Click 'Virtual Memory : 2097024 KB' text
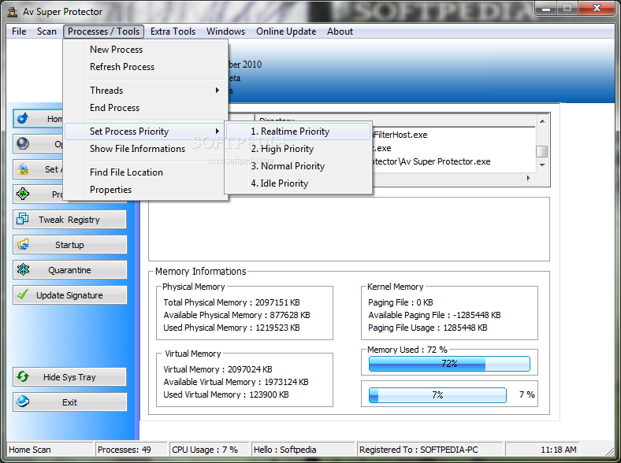The height and width of the screenshot is (463, 621). point(218,369)
